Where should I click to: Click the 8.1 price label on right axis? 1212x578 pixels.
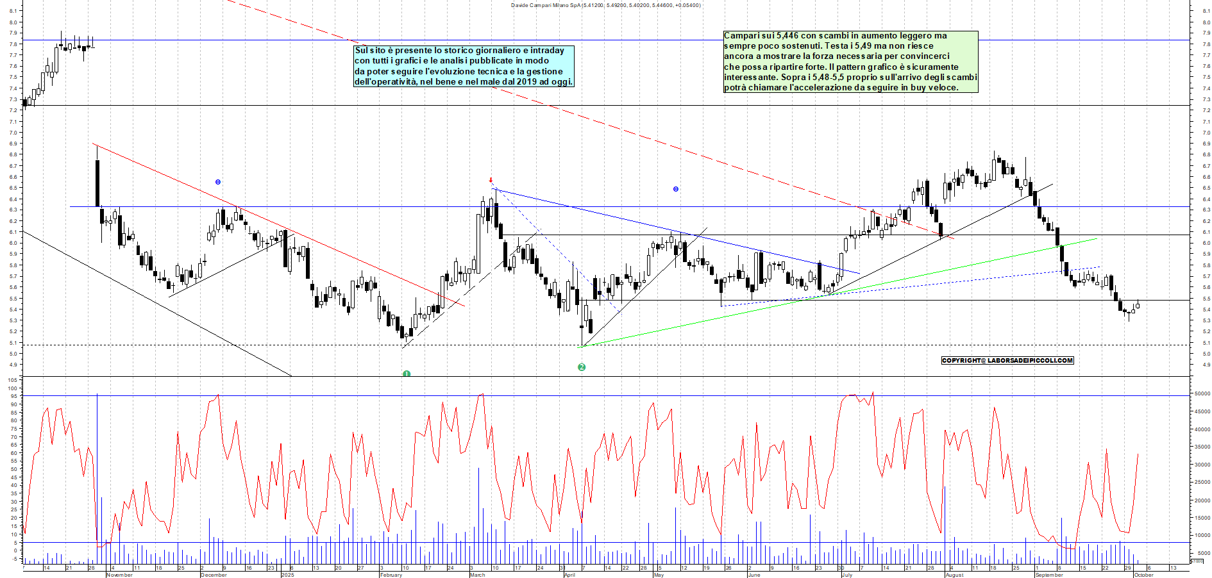point(1206,11)
